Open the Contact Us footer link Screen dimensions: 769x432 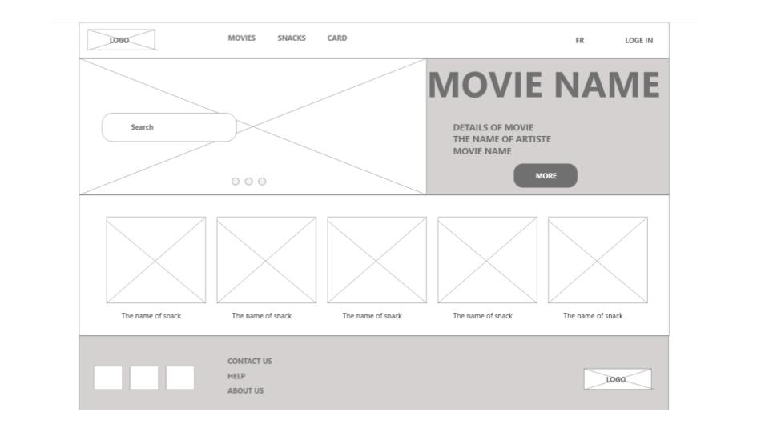(249, 362)
